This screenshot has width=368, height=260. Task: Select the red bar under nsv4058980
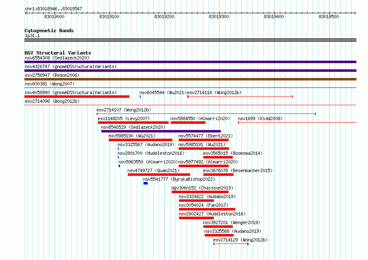click(x=77, y=97)
